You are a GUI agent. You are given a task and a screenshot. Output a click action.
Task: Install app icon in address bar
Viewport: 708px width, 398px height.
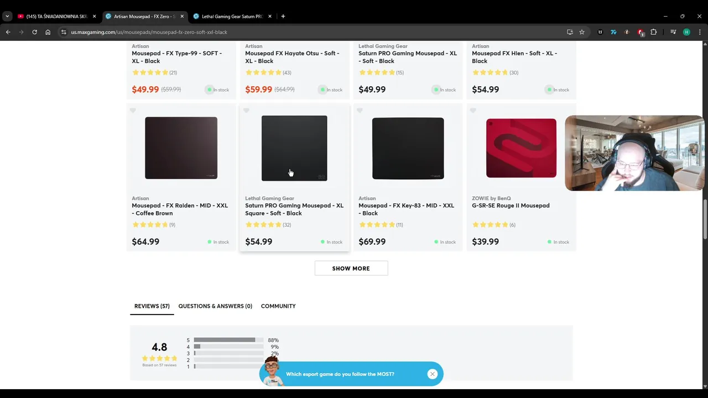coord(570,32)
